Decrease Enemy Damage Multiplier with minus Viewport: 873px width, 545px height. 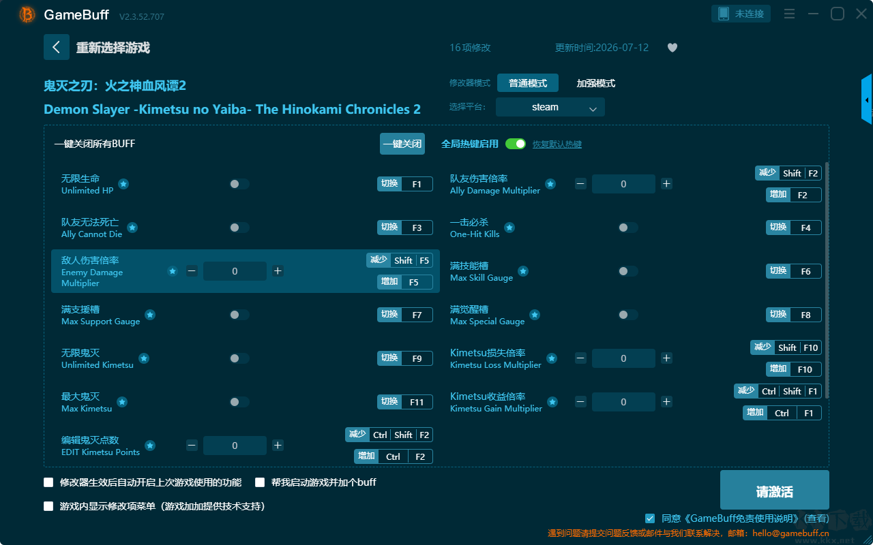coord(192,271)
